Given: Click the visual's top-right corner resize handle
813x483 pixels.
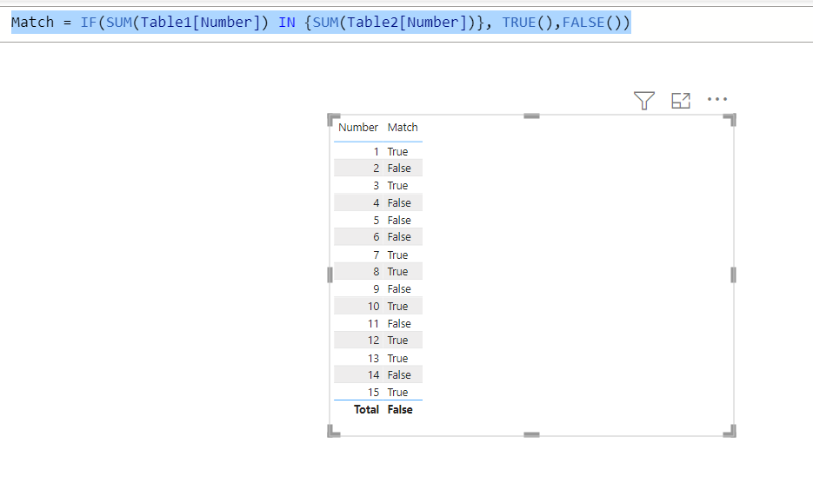Looking at the screenshot, I should (x=730, y=120).
